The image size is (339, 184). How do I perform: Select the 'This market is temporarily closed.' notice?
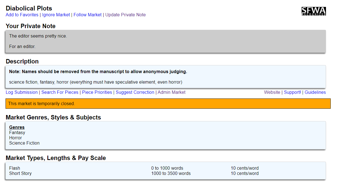tap(168, 104)
